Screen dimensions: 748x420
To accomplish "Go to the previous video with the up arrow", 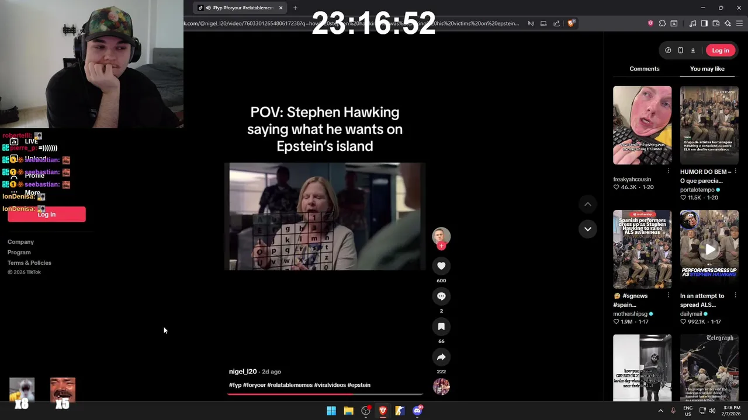I will 588,204.
